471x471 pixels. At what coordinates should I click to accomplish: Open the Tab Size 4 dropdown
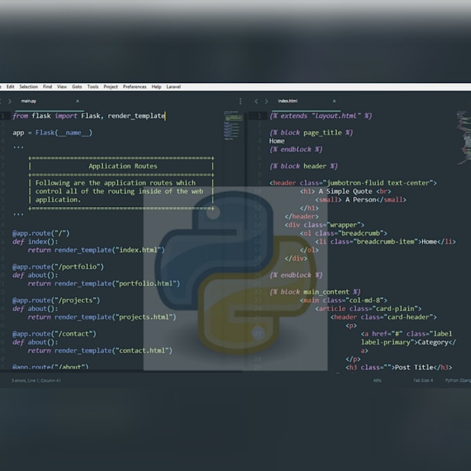pos(423,380)
